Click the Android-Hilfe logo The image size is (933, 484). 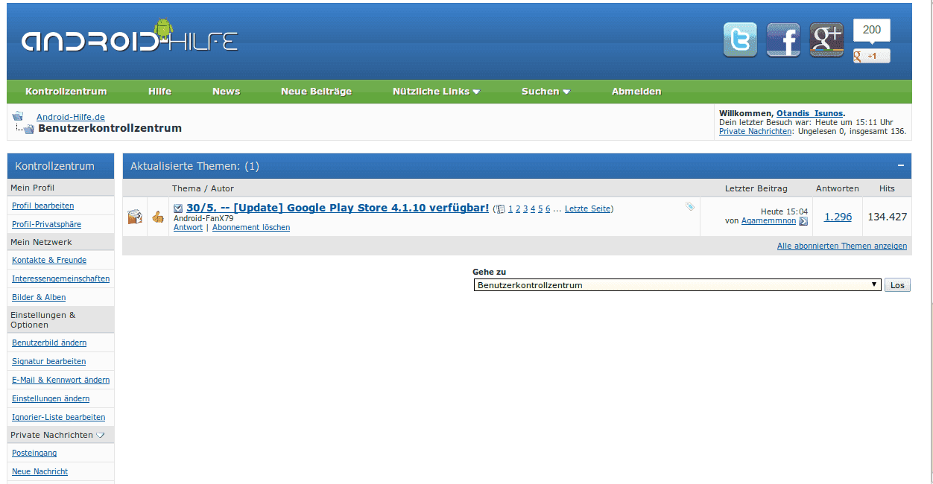tap(130, 39)
